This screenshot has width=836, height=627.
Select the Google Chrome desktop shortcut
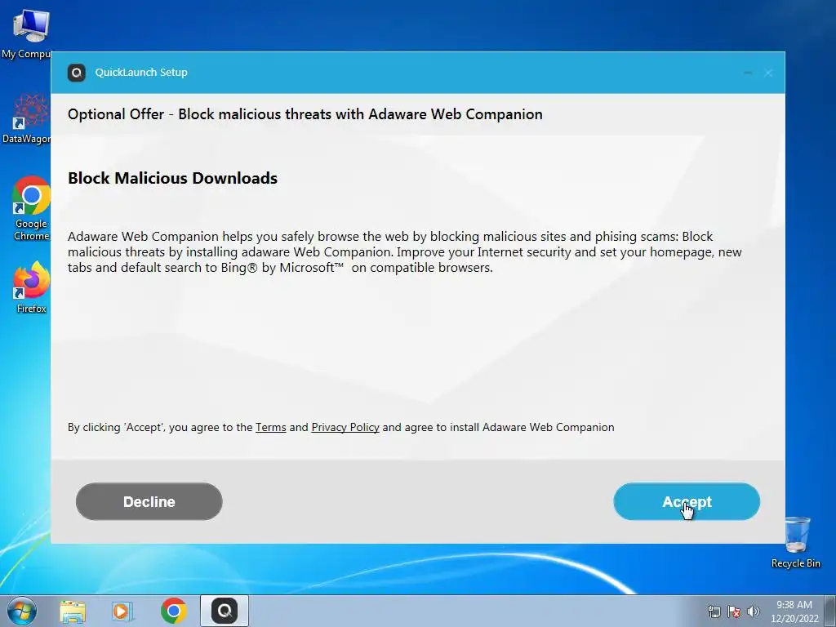(x=31, y=209)
